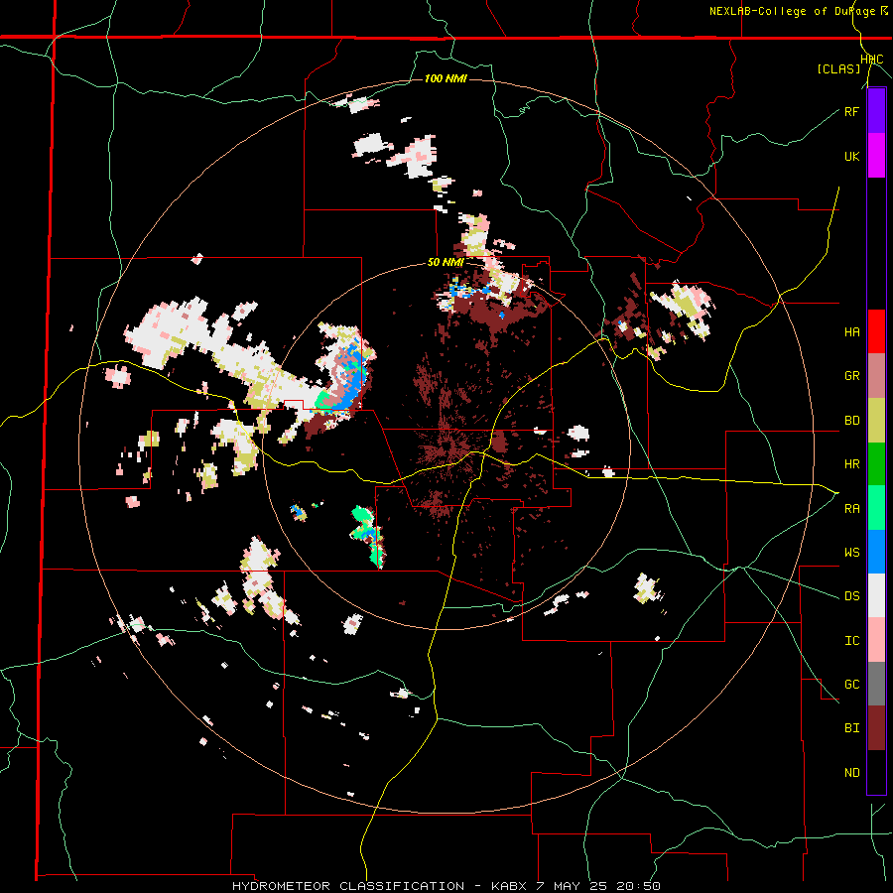Click the 'BI' legend label

tap(851, 728)
